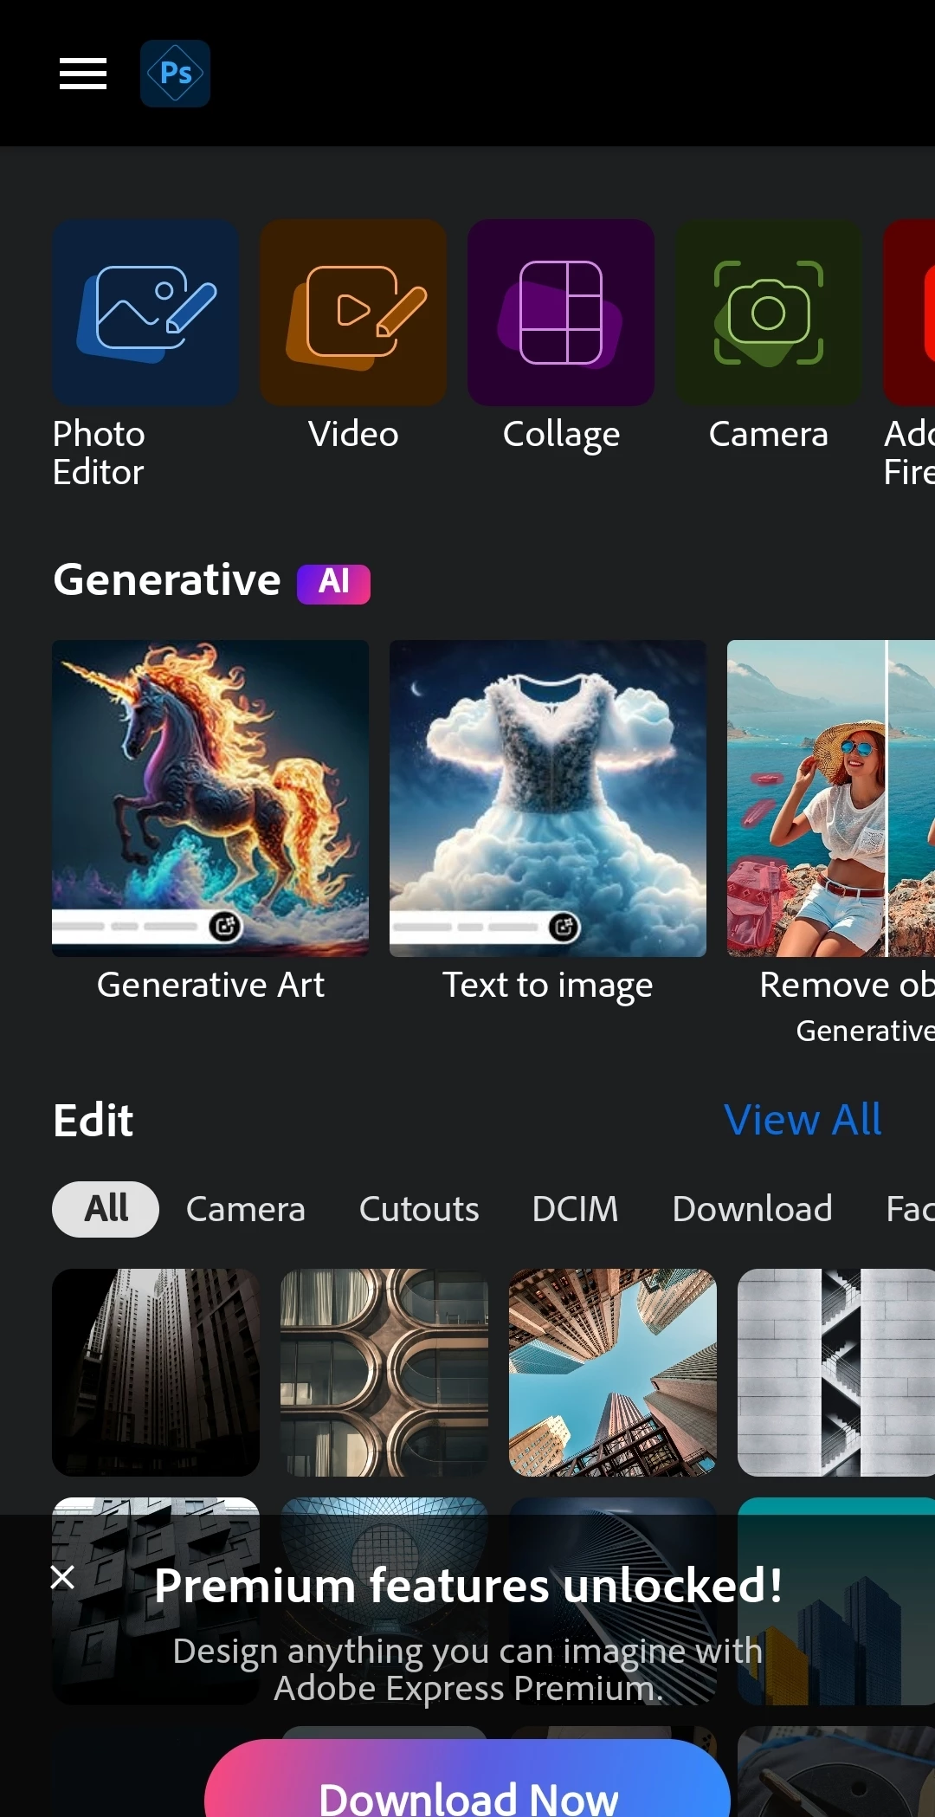Viewport: 935px width, 1817px height.
Task: Open the Text to image cloud dress thumbnail
Action: click(x=548, y=799)
